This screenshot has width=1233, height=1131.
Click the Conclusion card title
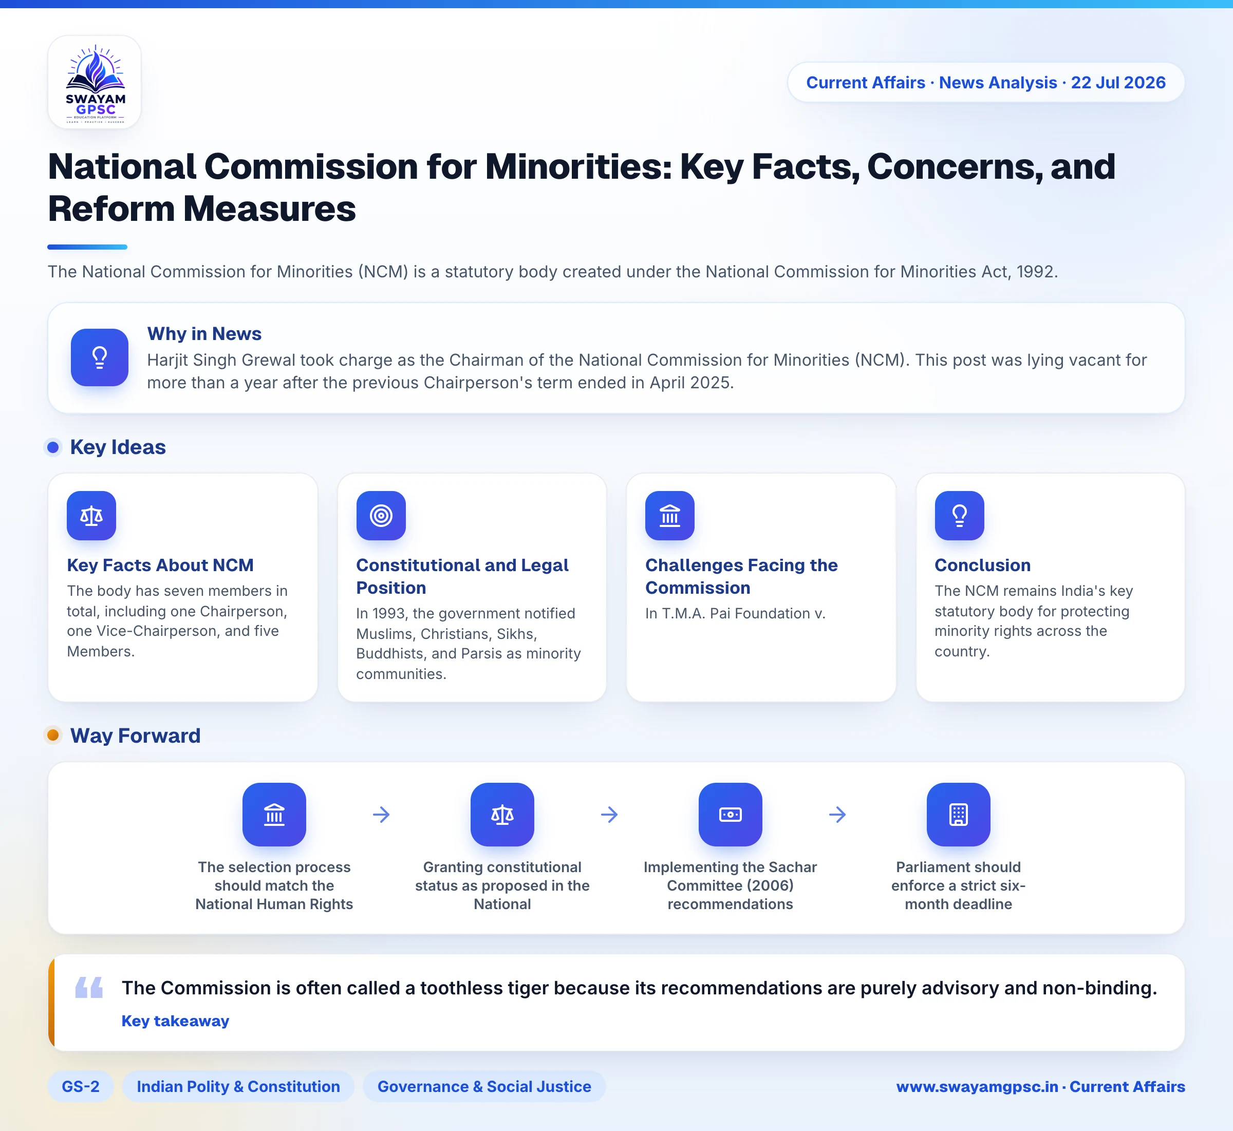coord(983,565)
